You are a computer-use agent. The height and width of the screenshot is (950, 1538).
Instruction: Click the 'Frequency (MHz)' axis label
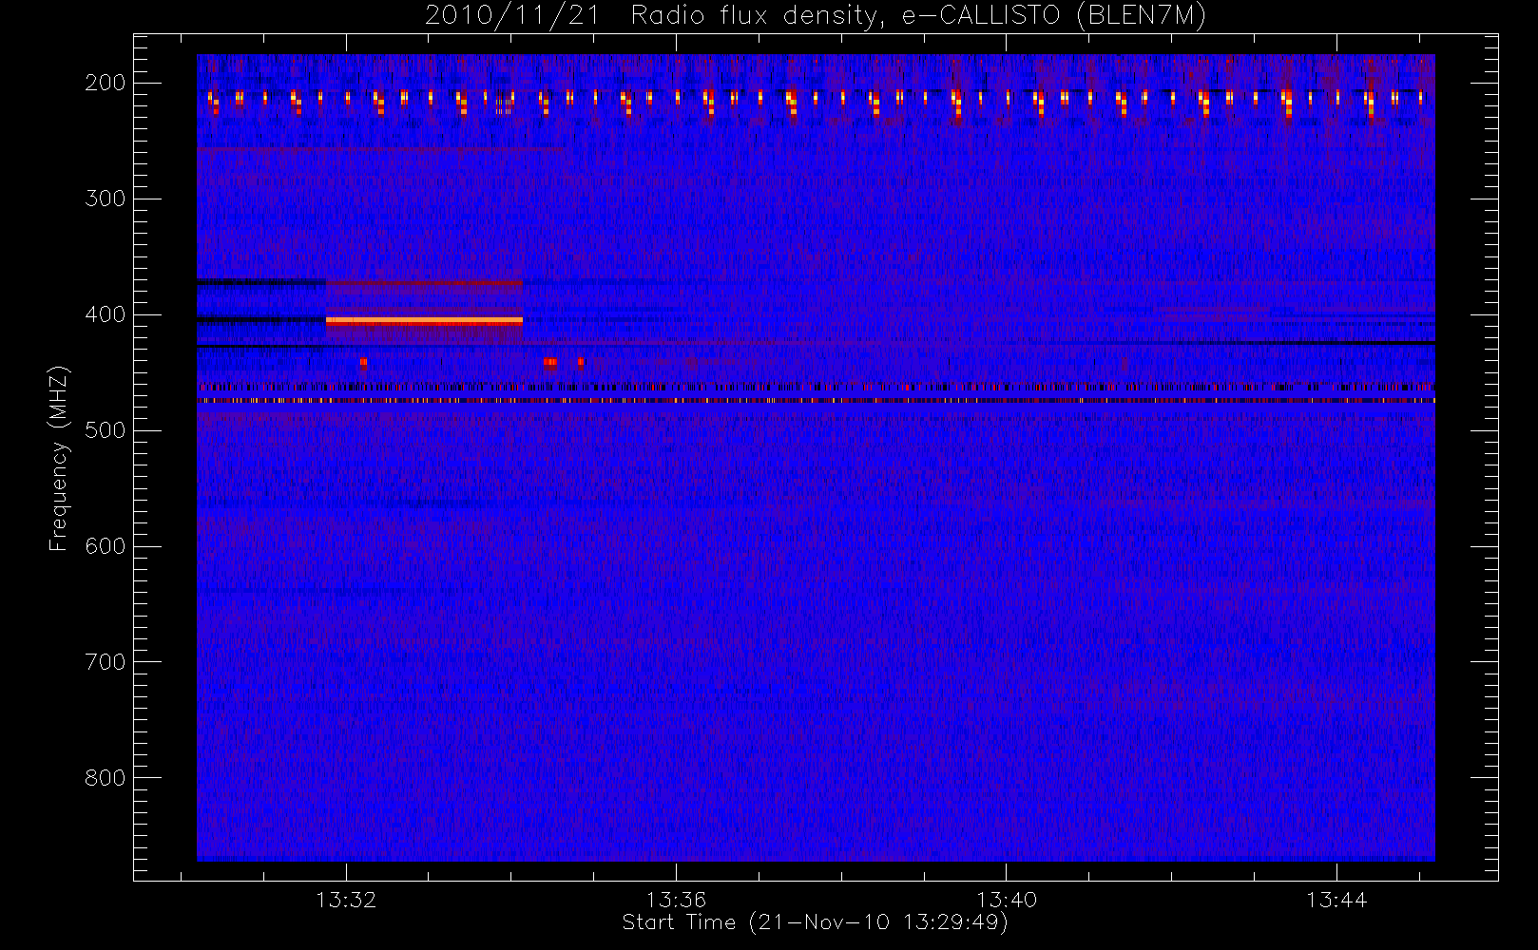[x=59, y=458]
